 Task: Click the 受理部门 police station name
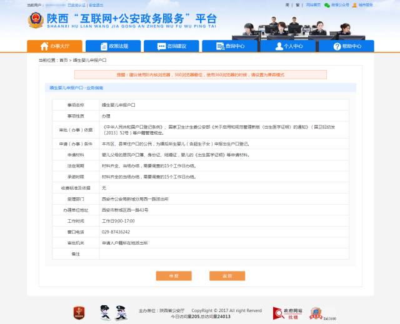135,199
